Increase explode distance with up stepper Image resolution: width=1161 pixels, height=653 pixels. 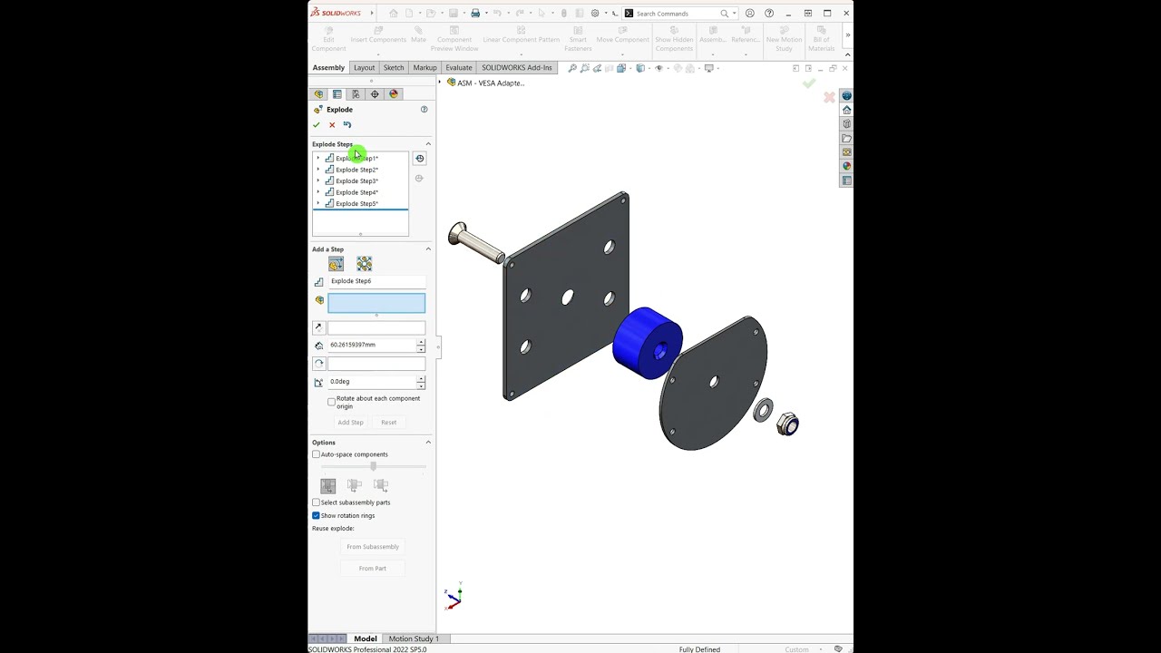click(421, 343)
